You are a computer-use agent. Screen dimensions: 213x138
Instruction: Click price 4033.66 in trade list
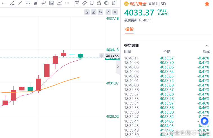click(167, 67)
